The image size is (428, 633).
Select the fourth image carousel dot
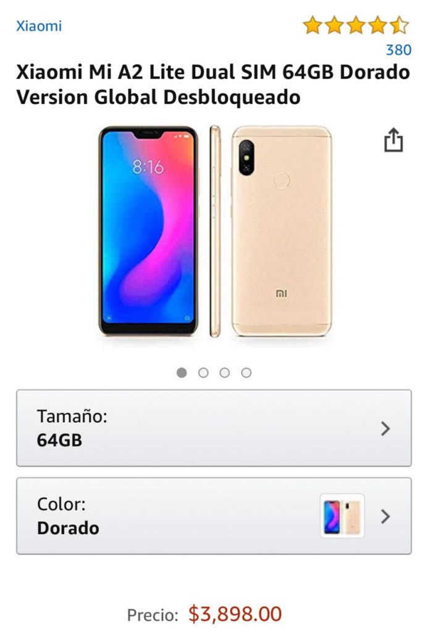[246, 372]
